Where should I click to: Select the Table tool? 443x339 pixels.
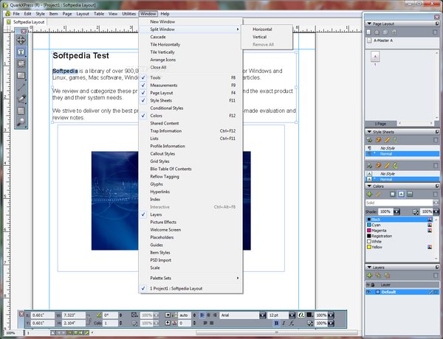point(21,110)
